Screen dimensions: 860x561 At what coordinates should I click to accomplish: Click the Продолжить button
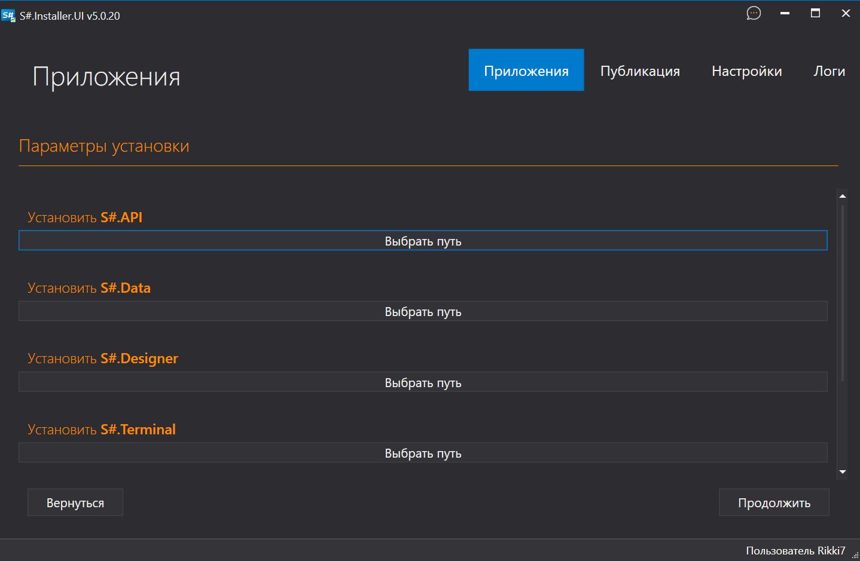pos(774,502)
